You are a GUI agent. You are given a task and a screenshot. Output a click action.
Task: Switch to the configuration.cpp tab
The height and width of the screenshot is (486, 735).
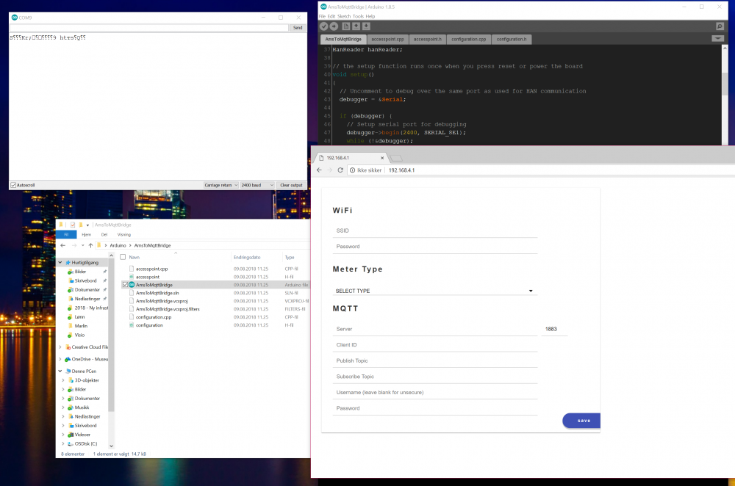[x=468, y=39]
